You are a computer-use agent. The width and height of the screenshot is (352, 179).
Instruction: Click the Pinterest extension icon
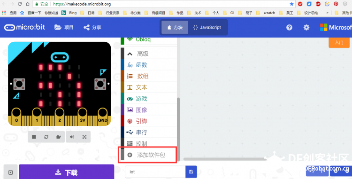coord(336,4)
